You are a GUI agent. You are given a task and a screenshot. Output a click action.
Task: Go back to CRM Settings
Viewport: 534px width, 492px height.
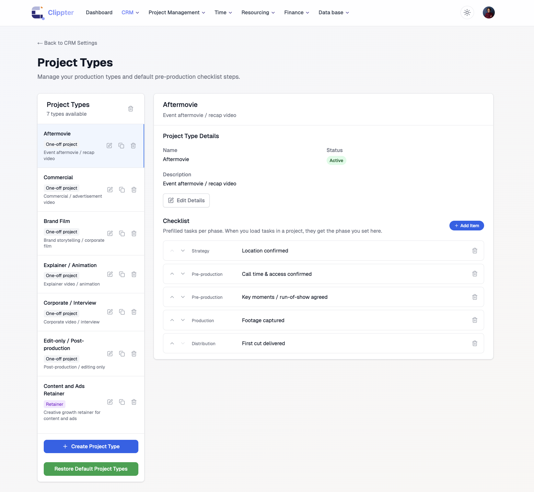point(67,43)
